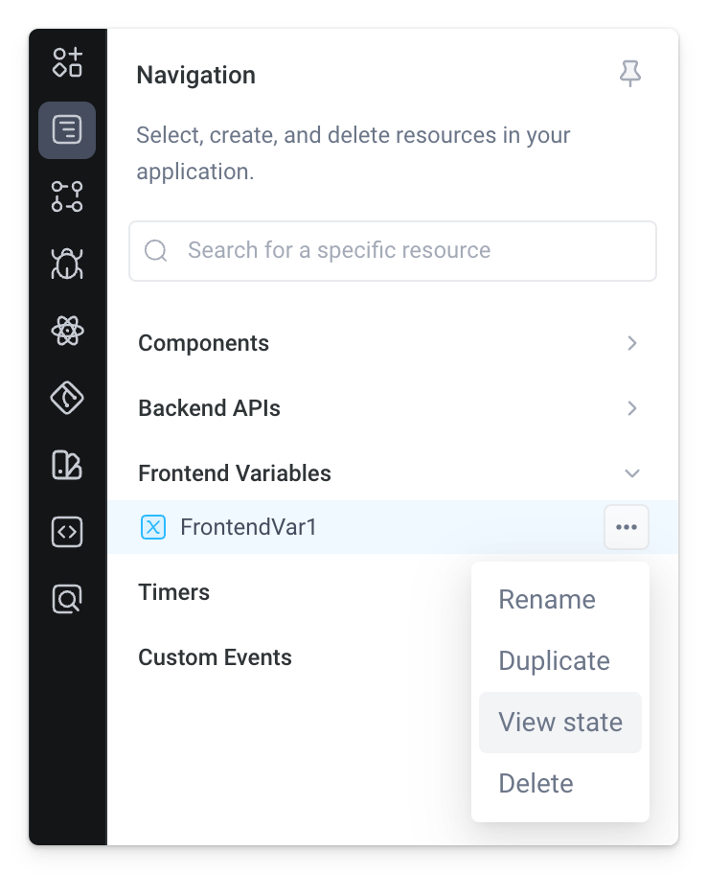707x874 pixels.
Task: Open the theme editor sidebar icon
Action: 67,466
